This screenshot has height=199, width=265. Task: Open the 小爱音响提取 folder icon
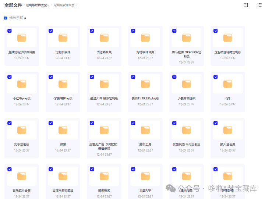click(187, 84)
